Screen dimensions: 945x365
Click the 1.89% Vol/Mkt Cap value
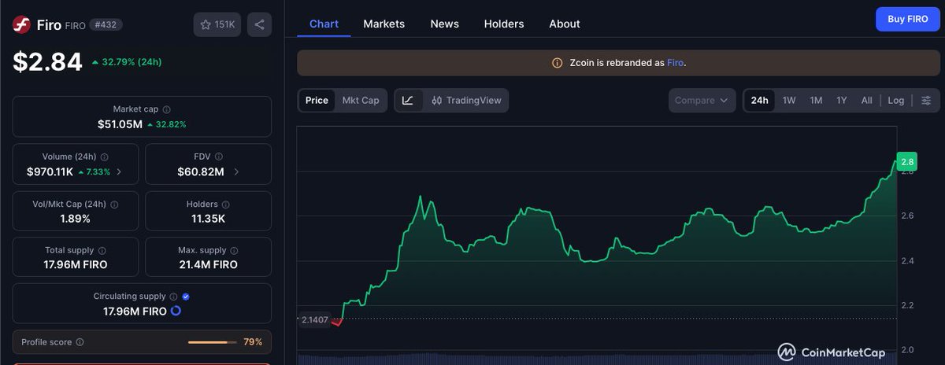[x=75, y=219]
